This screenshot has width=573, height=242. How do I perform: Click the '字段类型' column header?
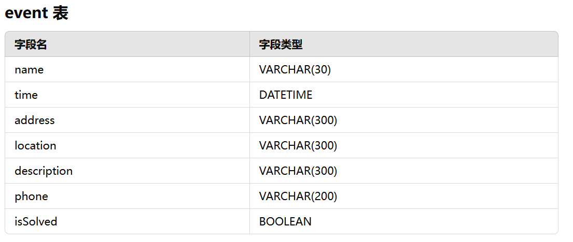(x=281, y=44)
